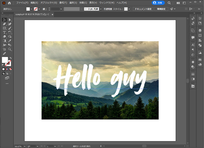Open the ファイル(F) menu
The height and width of the screenshot is (148, 204).
pos(22,3)
